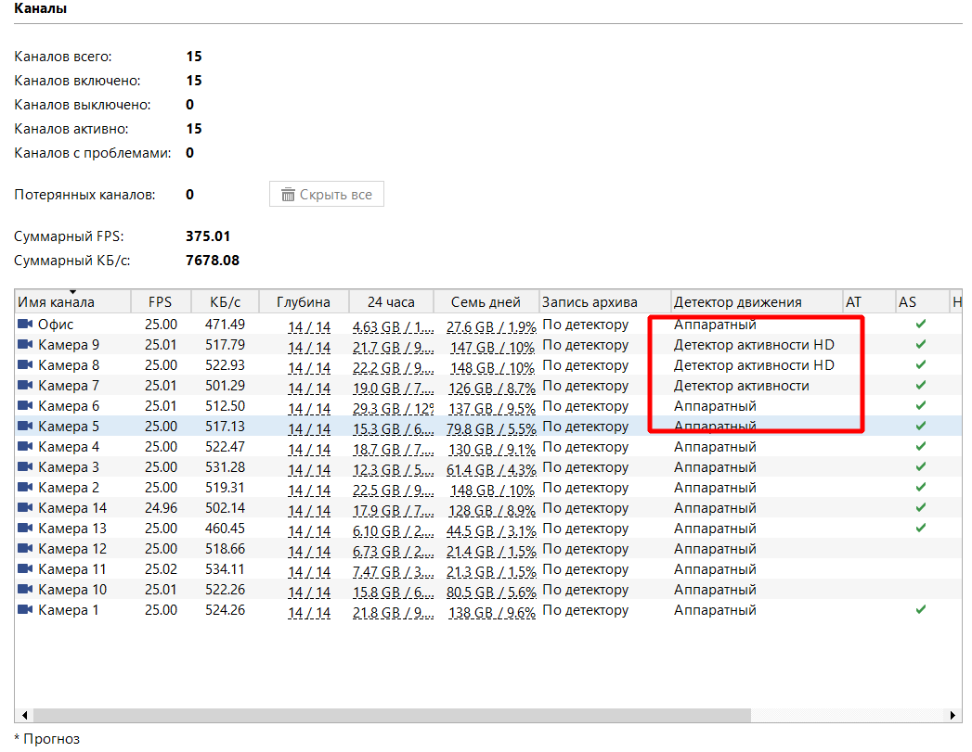Click the AS checkmark in Камера 1 row
This screenshot has height=752, width=972.
pyautogui.click(x=920, y=610)
